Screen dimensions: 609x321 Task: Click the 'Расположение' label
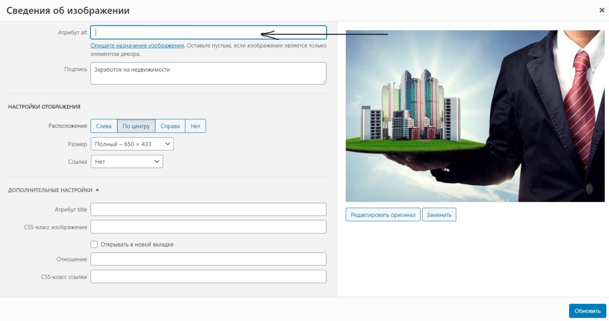68,126
